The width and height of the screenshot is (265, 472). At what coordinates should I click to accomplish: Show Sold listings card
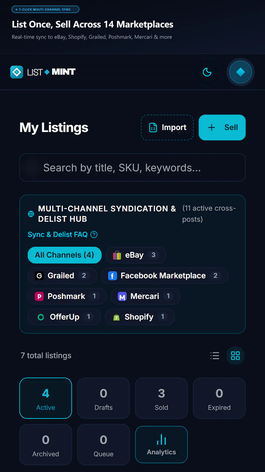161,398
